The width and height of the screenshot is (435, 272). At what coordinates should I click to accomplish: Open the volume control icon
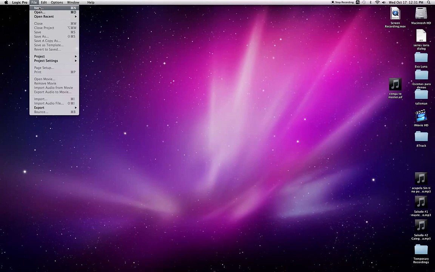(384, 3)
